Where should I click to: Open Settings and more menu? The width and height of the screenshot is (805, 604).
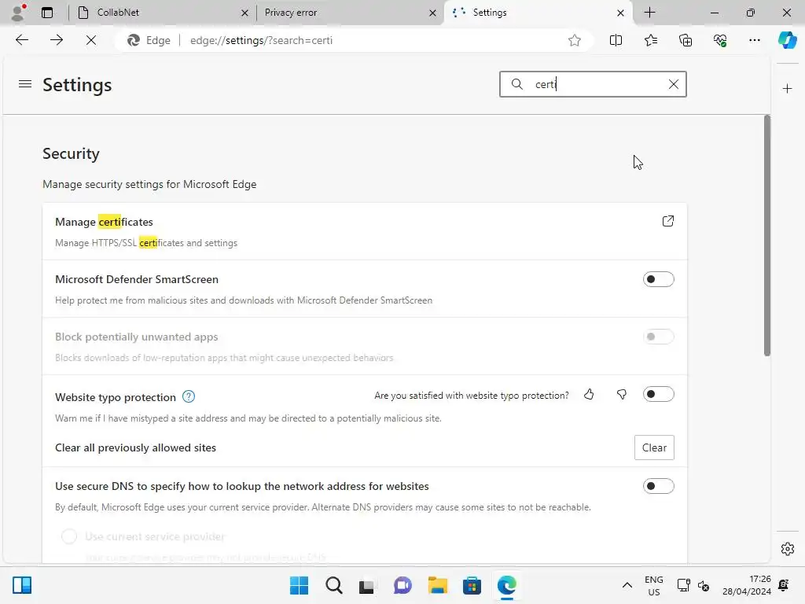tap(754, 40)
